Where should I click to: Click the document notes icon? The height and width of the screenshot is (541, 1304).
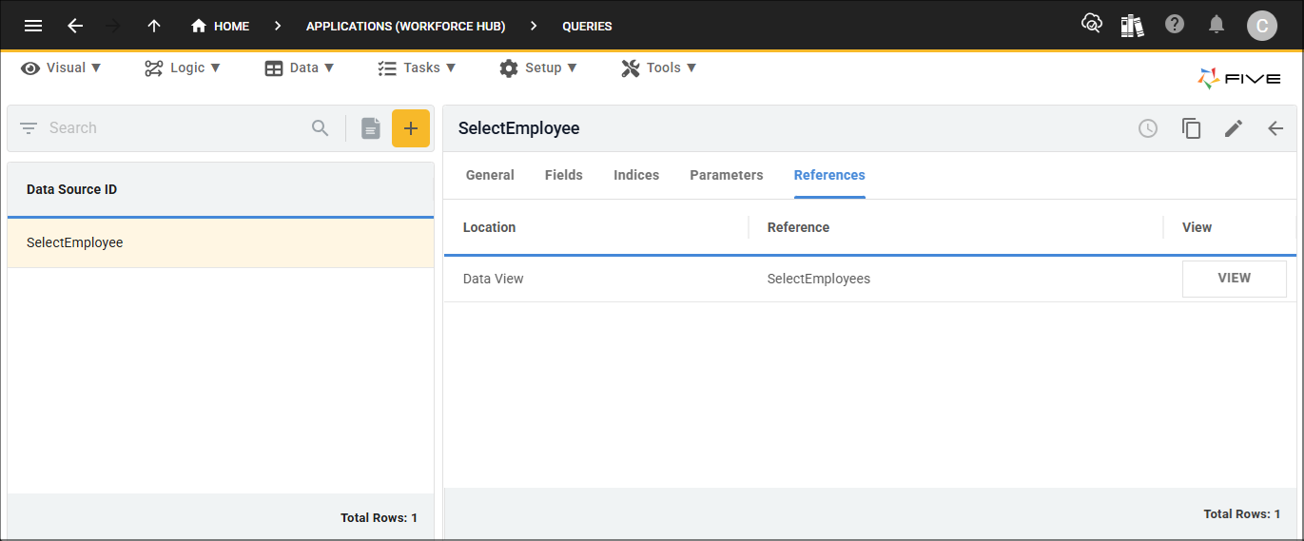click(x=371, y=128)
